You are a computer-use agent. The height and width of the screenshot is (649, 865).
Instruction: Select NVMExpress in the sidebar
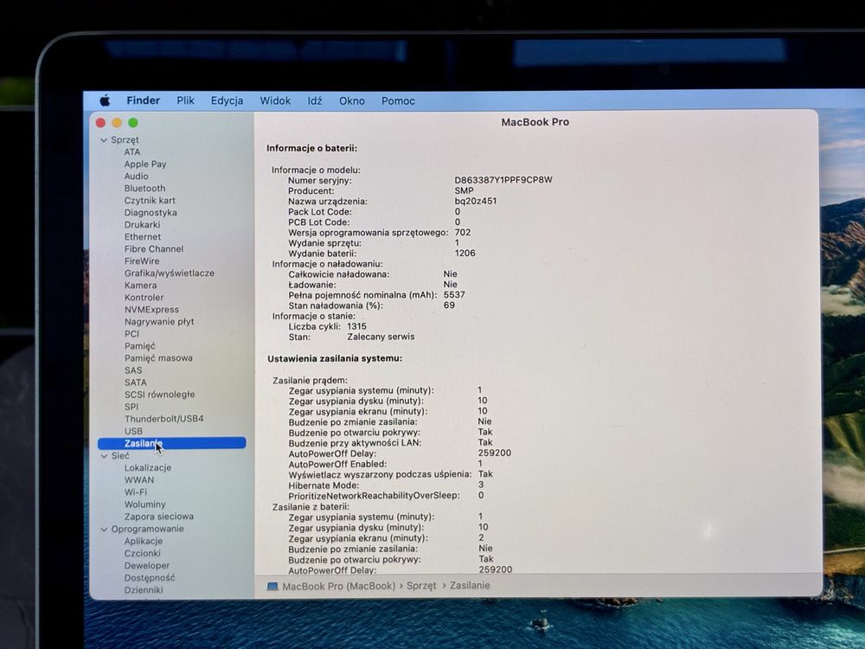151,310
